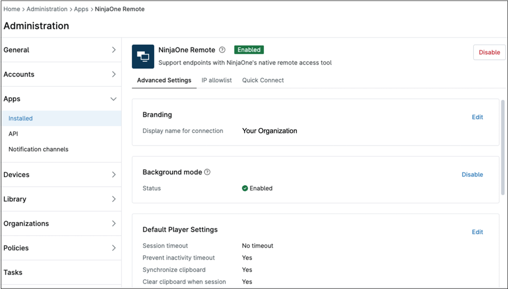Go to Home in the breadcrumb
The height and width of the screenshot is (289, 508).
[x=12, y=9]
